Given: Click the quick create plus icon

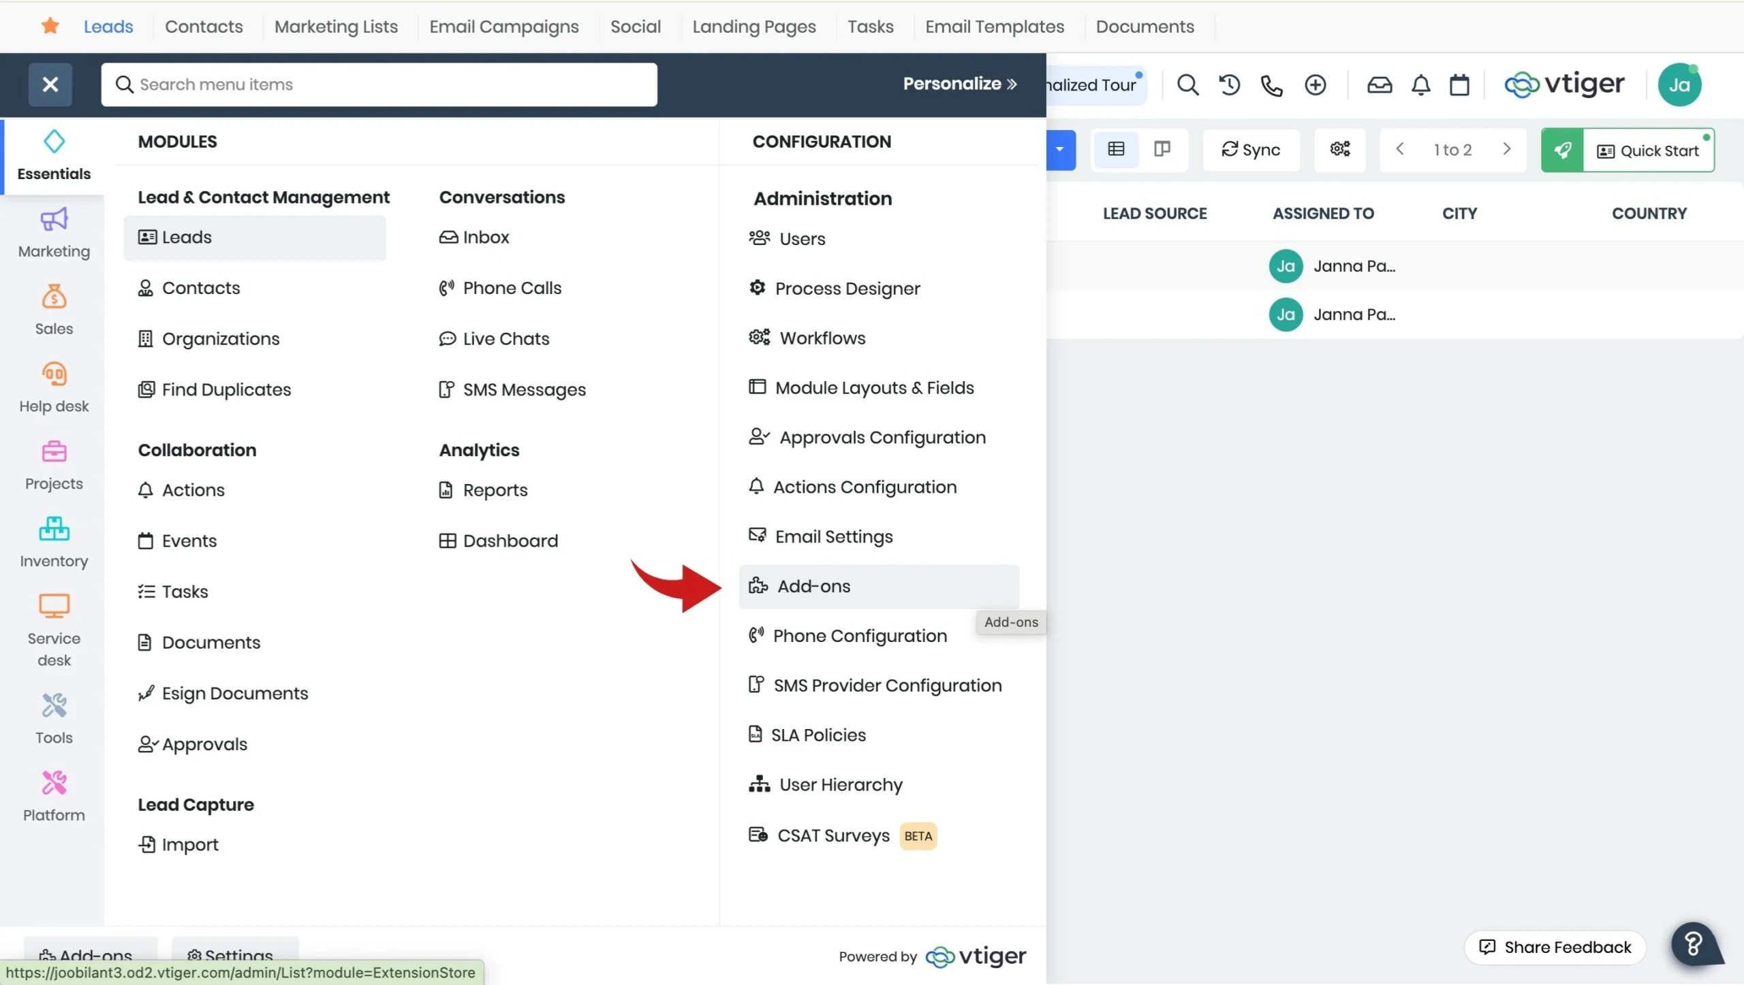Looking at the screenshot, I should click(1315, 85).
